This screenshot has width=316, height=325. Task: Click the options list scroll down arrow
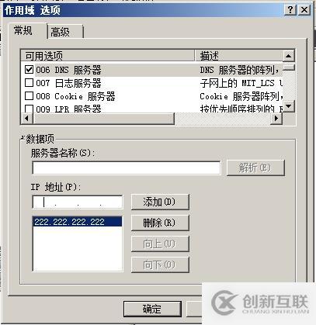click(x=289, y=106)
